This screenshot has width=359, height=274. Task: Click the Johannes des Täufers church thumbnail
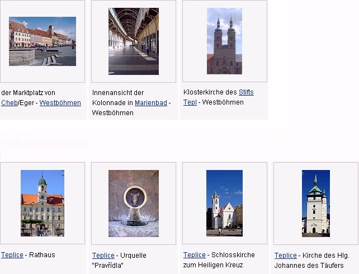click(x=315, y=203)
